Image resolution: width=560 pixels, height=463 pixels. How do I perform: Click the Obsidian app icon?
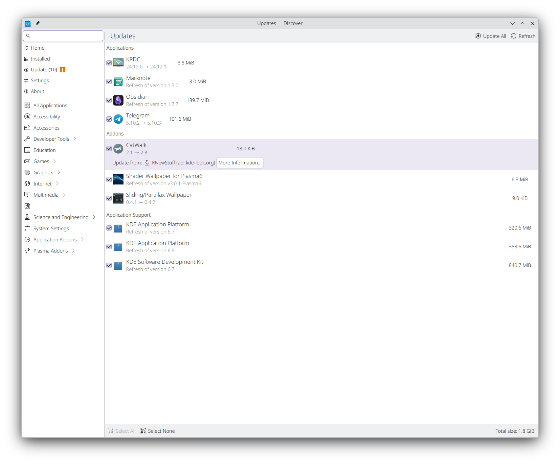tap(118, 100)
